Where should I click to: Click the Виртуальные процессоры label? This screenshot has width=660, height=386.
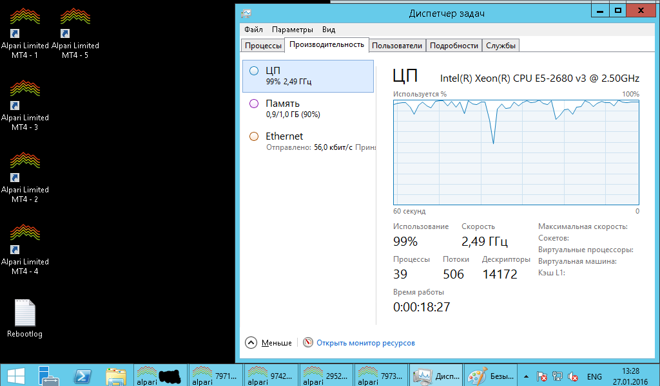tap(585, 250)
